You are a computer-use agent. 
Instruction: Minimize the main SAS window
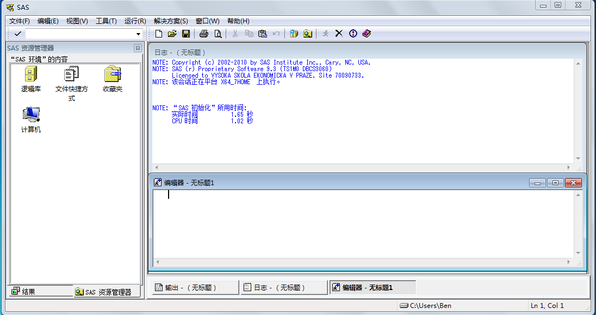point(543,5)
